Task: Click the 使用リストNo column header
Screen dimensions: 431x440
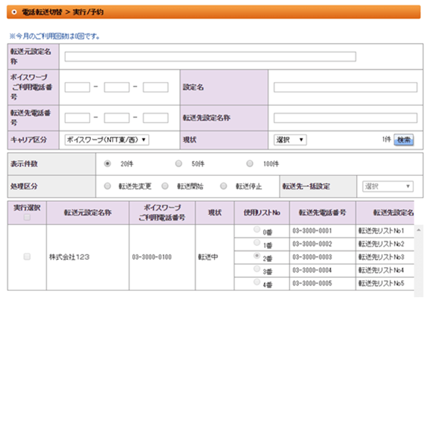Action: (x=262, y=212)
